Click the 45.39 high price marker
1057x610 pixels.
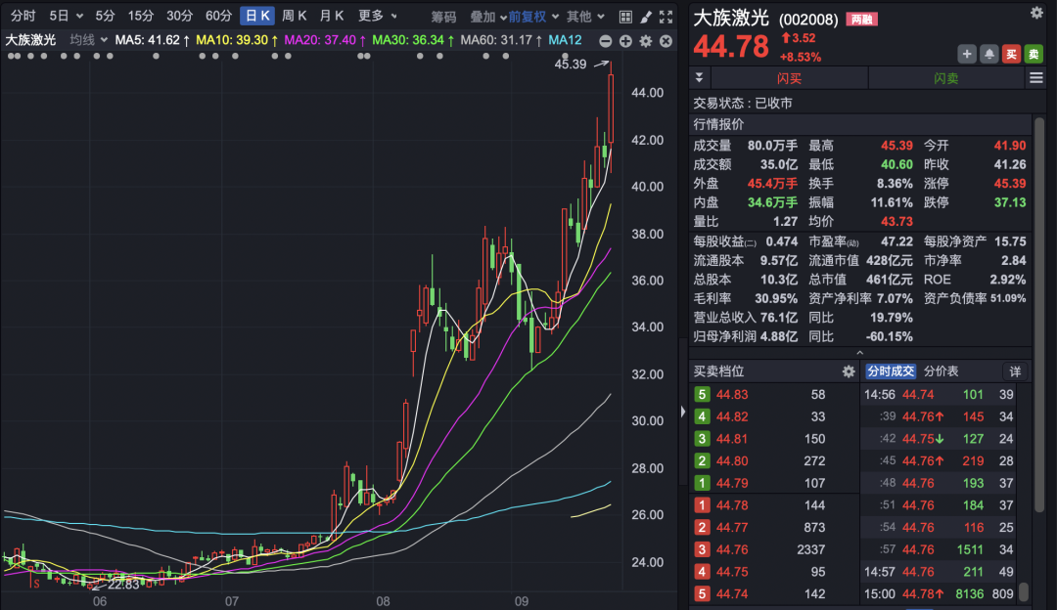(571, 65)
